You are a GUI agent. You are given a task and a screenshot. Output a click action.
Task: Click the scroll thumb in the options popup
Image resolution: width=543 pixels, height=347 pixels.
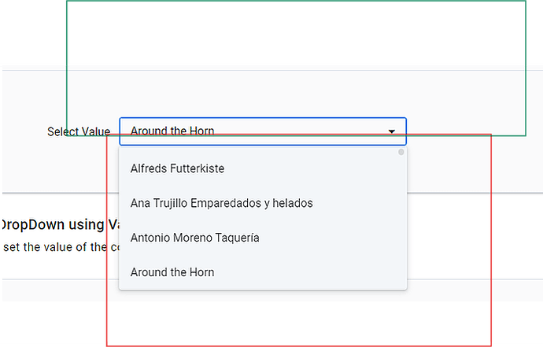tap(401, 152)
